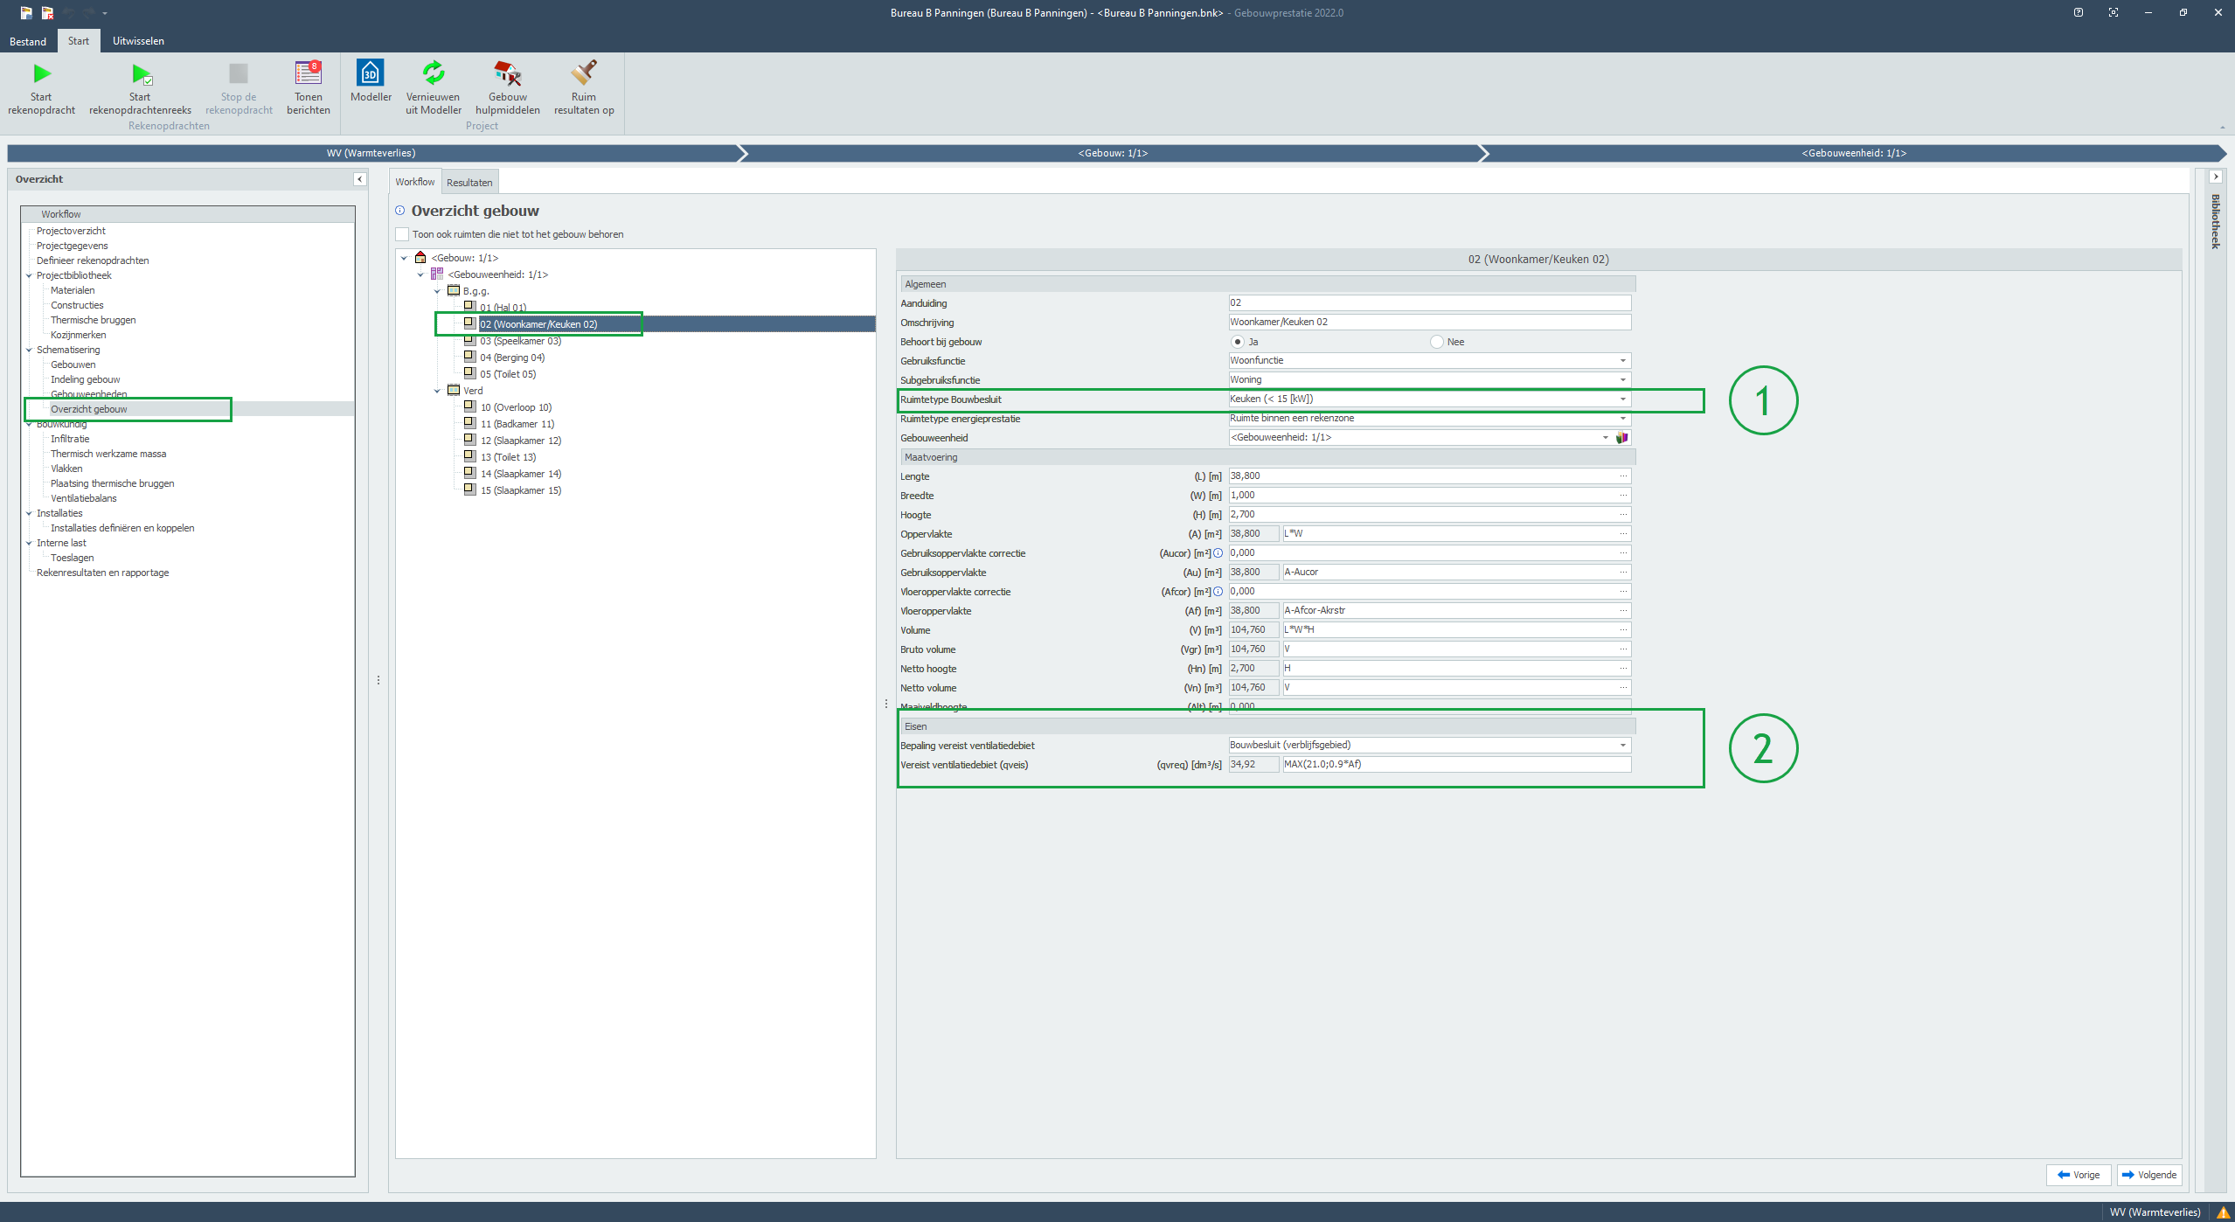Click the Start rekenopdracht play icon
Screen dimensions: 2235x1222
41,74
